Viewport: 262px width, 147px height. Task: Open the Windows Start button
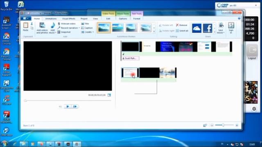5,144
